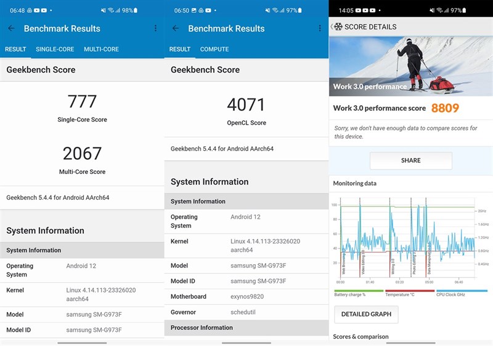493x346 pixels.
Task: Tap Android 12 value in left screen
Action: point(81,266)
